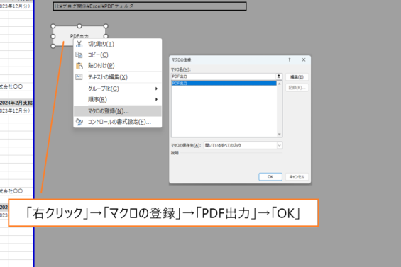
Task: Click the マクロ名 input field
Action: [224, 76]
